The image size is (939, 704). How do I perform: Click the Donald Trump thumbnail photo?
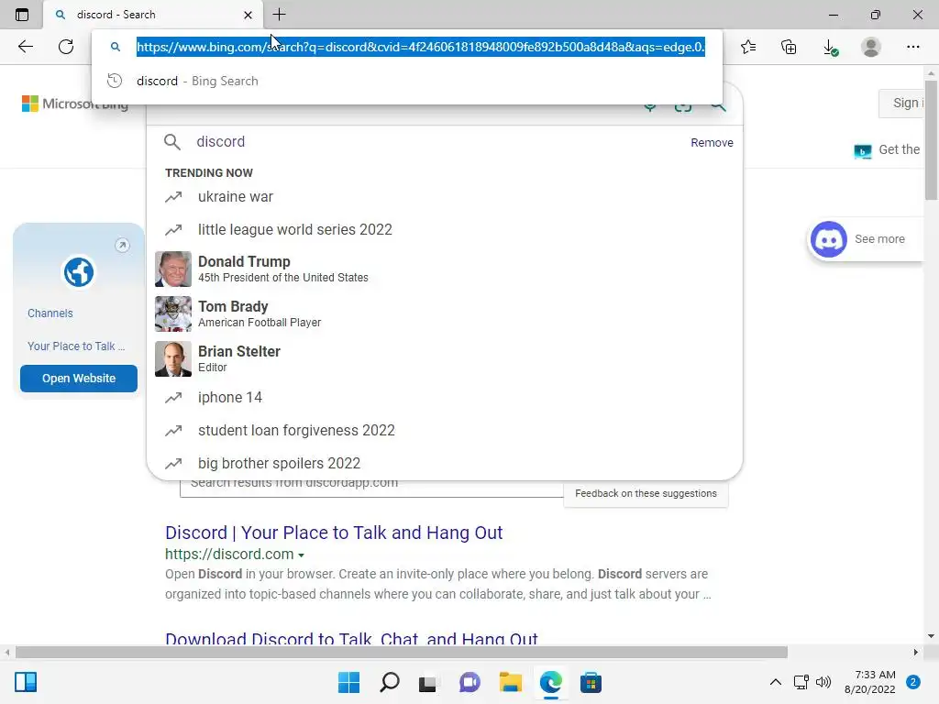(173, 269)
